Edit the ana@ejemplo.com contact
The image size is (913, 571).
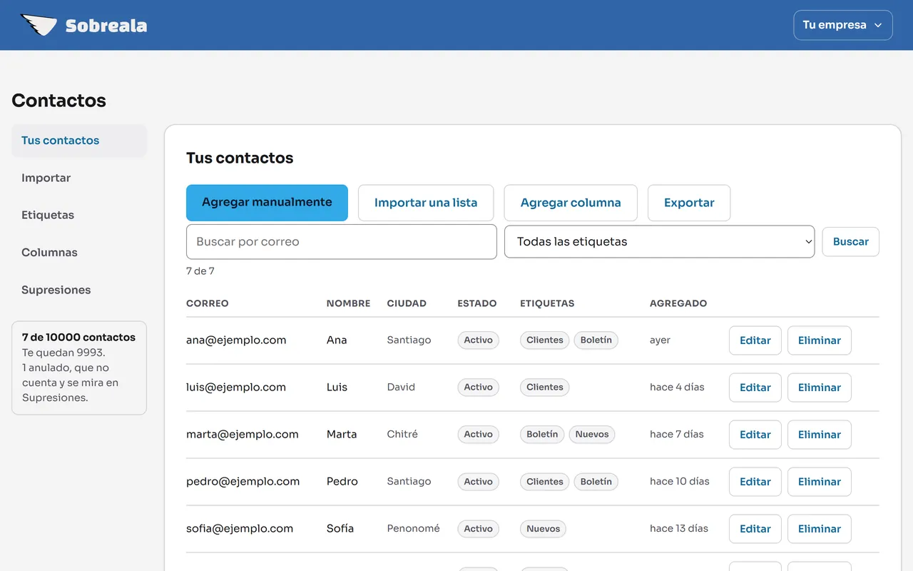click(x=755, y=340)
